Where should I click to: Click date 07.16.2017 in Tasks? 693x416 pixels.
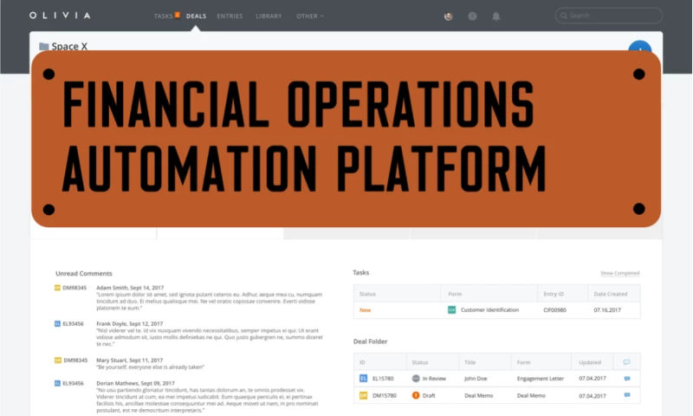[x=607, y=310]
